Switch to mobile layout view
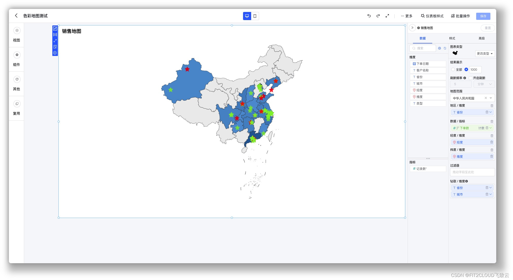This screenshot has height=280, width=513. pyautogui.click(x=255, y=16)
